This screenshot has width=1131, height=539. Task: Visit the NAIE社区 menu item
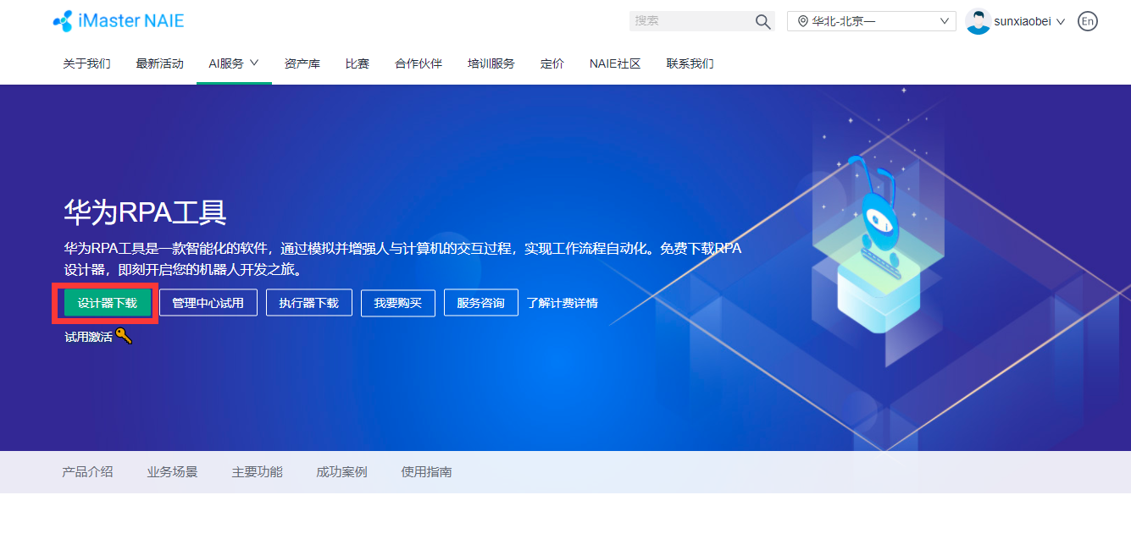[615, 63]
